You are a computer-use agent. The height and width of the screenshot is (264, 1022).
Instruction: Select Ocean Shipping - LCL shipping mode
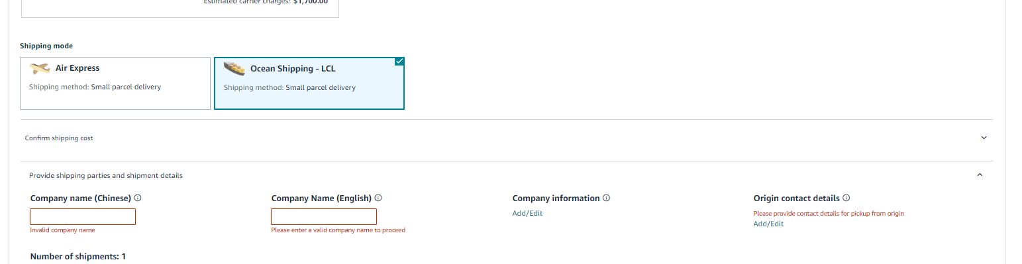pos(309,83)
